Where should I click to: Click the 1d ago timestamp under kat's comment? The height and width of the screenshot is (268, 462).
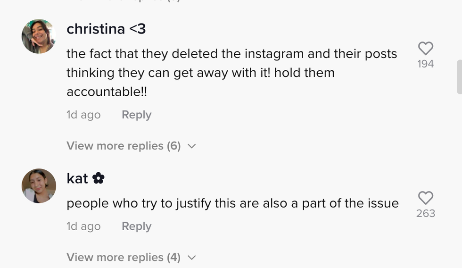pos(83,226)
